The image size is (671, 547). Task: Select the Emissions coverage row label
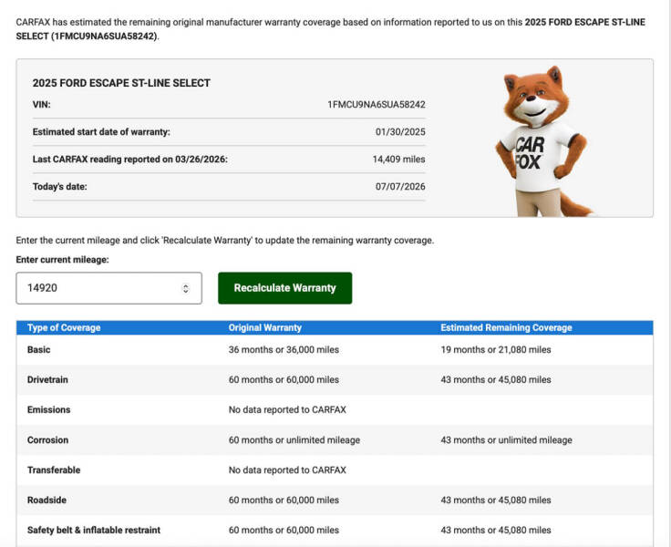49,409
